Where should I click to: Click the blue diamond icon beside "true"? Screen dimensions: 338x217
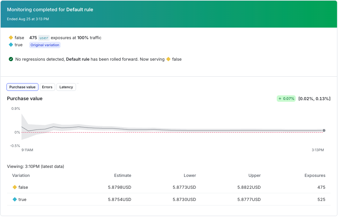[x=11, y=45]
